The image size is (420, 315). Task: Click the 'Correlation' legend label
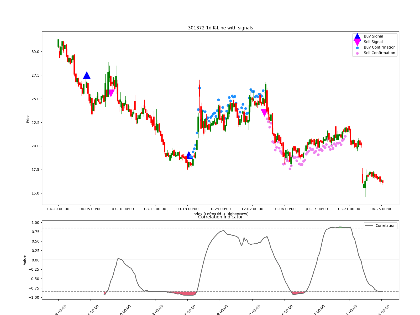[x=385, y=226]
